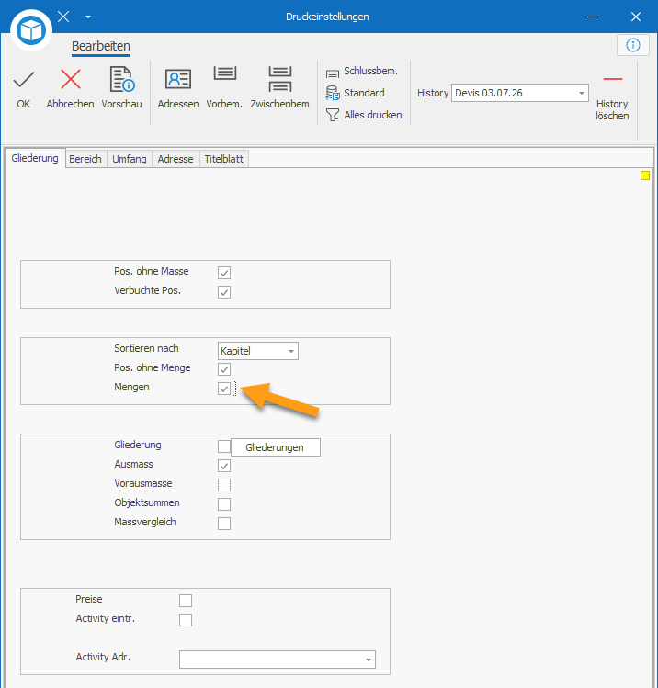Click the blue cube application logo
The image size is (658, 688).
click(x=31, y=30)
